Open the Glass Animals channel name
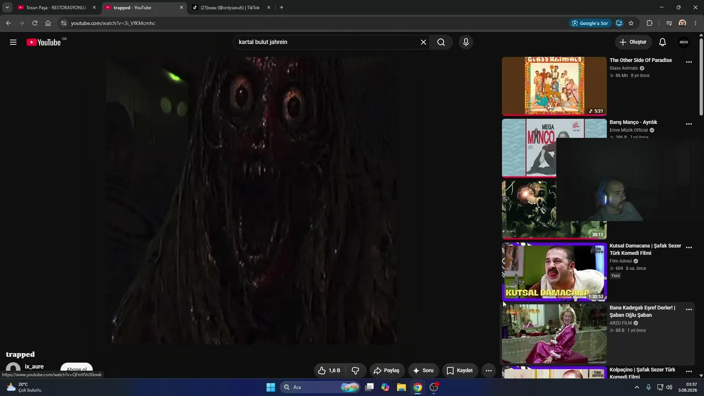The height and width of the screenshot is (396, 704). coord(624,68)
